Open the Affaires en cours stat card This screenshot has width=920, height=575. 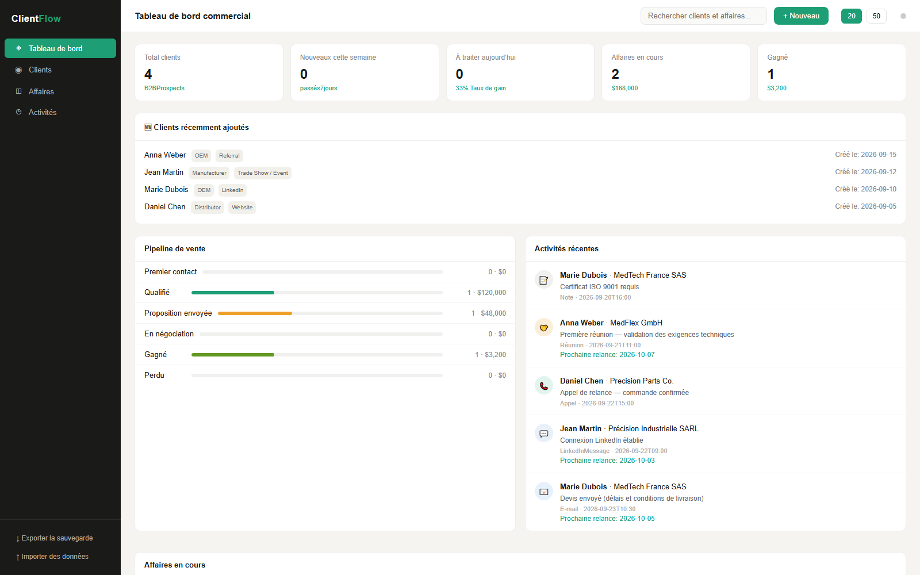(x=676, y=72)
